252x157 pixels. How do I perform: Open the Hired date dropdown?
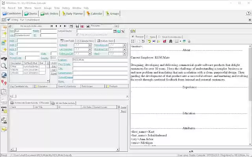(x=124, y=54)
